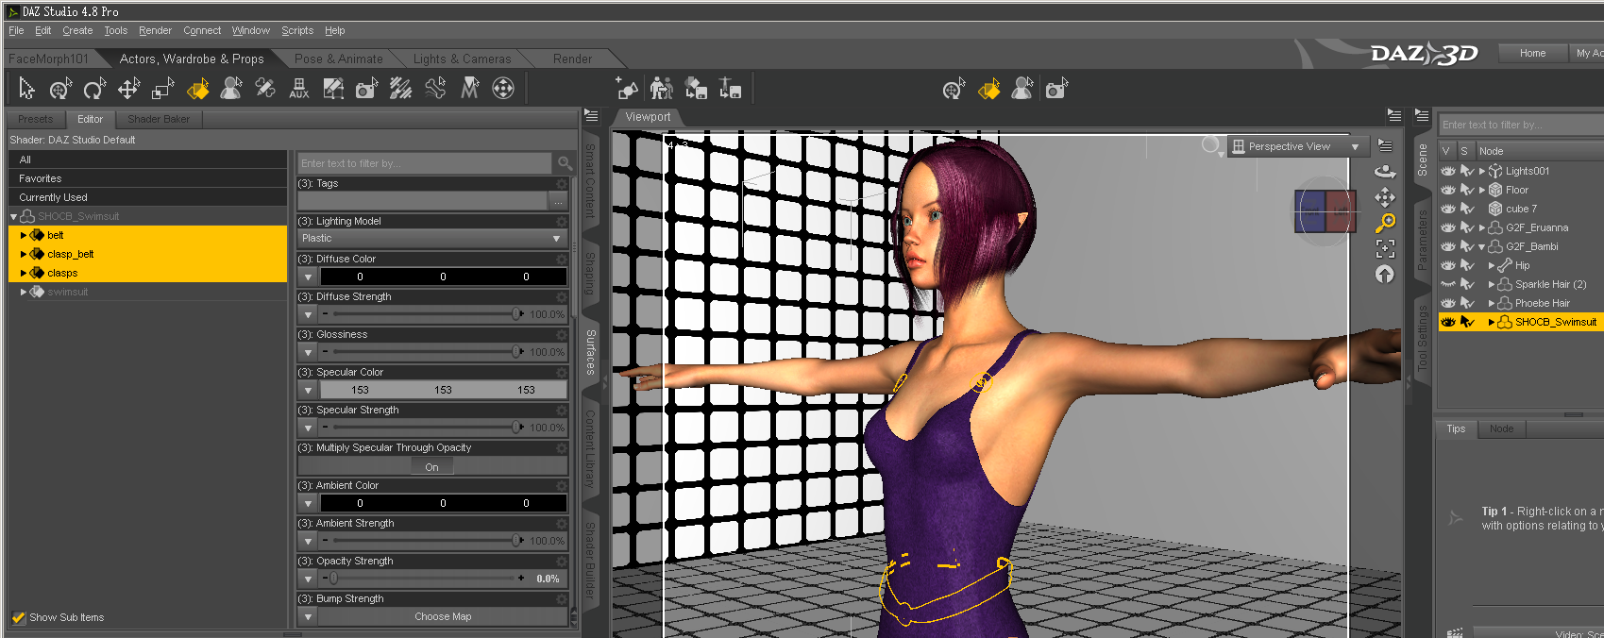Click the transfer utility figures icon

click(662, 89)
